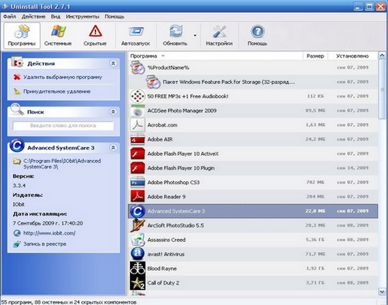Viewport: 388px width, 305px height.
Task: Click Advanced SystemCare 3 list row icon
Action: click(137, 211)
